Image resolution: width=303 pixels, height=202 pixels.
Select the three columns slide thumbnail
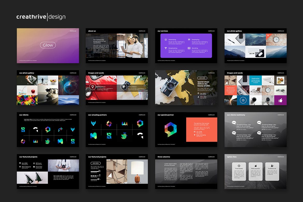click(186, 171)
